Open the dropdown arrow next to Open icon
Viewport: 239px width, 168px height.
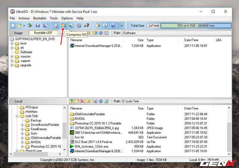pos(24,26)
